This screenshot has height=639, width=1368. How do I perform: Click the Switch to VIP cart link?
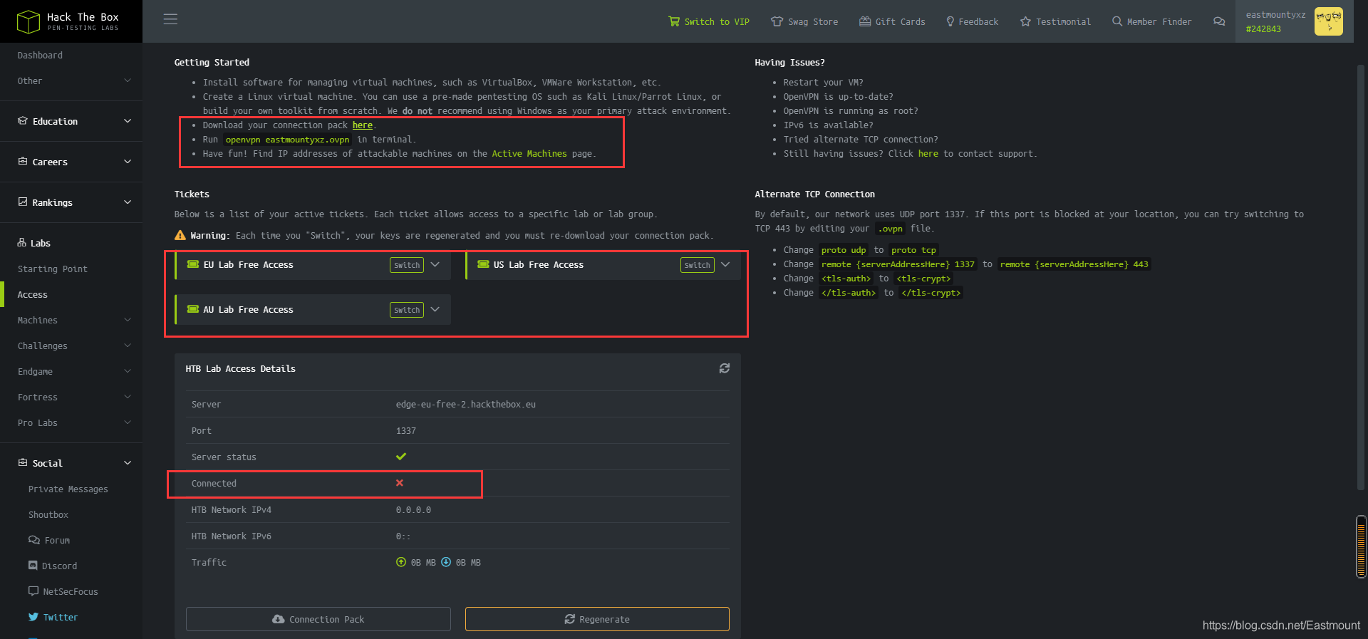tap(709, 22)
